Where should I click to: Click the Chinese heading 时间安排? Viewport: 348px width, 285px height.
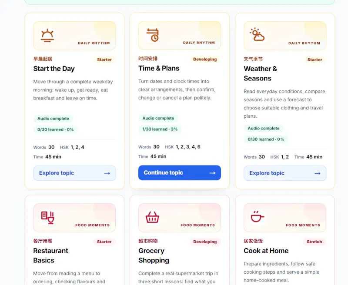tap(148, 59)
